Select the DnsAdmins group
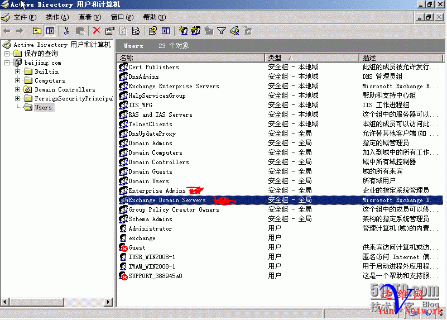Screen dimensions: 447x320 (x=143, y=77)
